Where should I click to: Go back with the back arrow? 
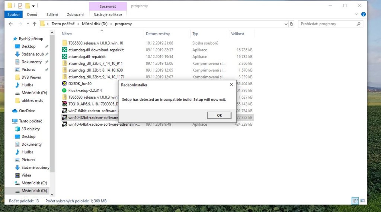(11, 24)
